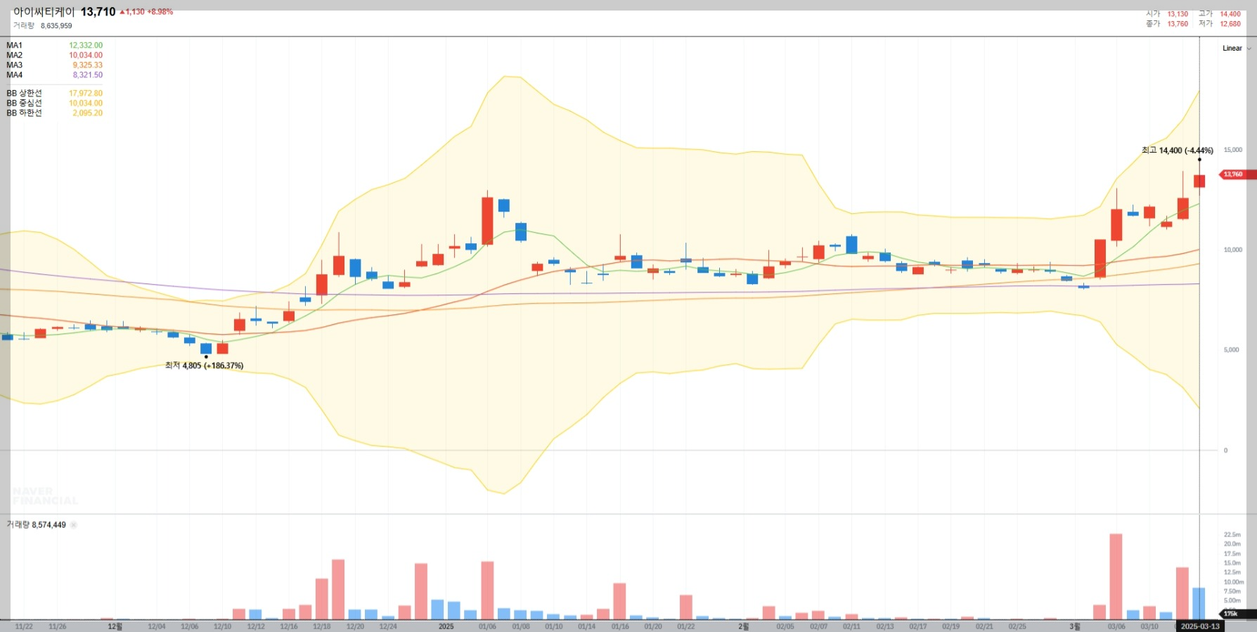Click the large red candle above 01/06
Image resolution: width=1257 pixels, height=632 pixels.
pos(487,221)
